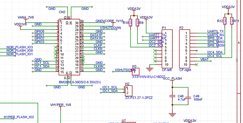This screenshot has height=123, width=243.
Task: Click XSHUTDOWN label at CN2 pin 28
Action: click(x=110, y=28)
